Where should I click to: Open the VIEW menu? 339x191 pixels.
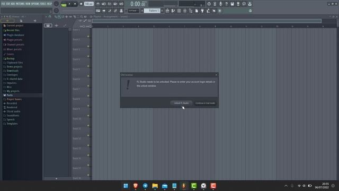click(28, 4)
